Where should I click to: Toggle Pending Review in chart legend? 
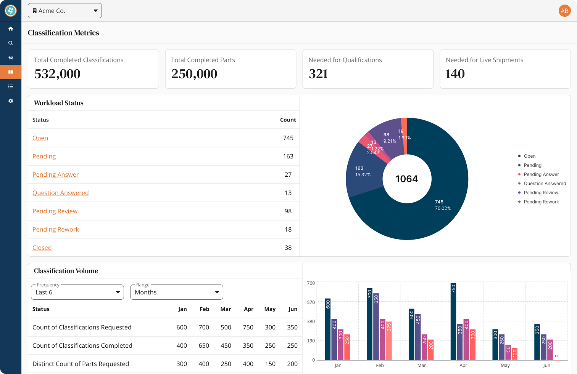pos(538,193)
